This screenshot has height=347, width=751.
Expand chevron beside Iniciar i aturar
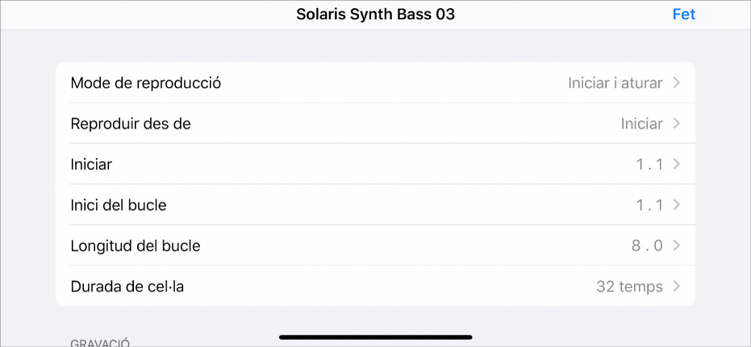[x=677, y=83]
